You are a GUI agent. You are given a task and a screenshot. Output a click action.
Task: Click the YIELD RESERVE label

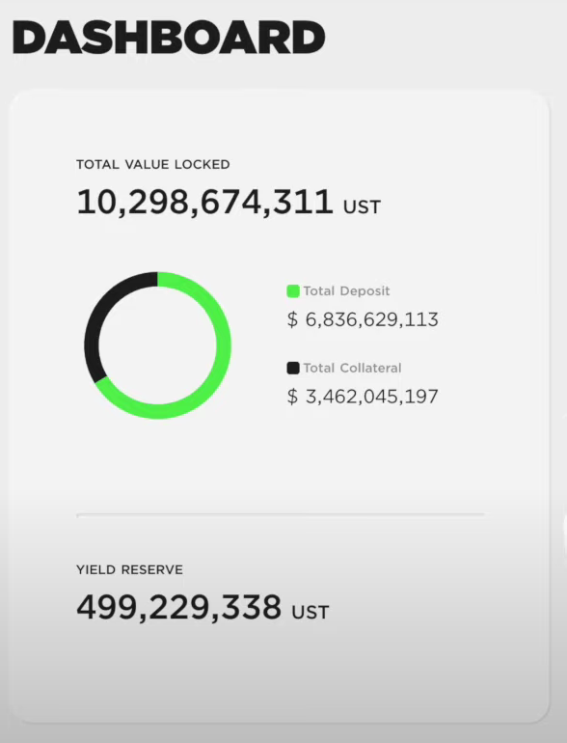tap(129, 569)
